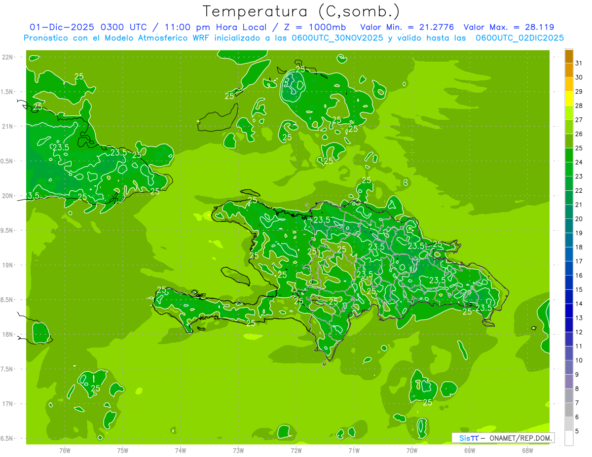This screenshot has height=457, width=592.
Task: Click the "20N" latitude axis label
Action: (x=8, y=196)
